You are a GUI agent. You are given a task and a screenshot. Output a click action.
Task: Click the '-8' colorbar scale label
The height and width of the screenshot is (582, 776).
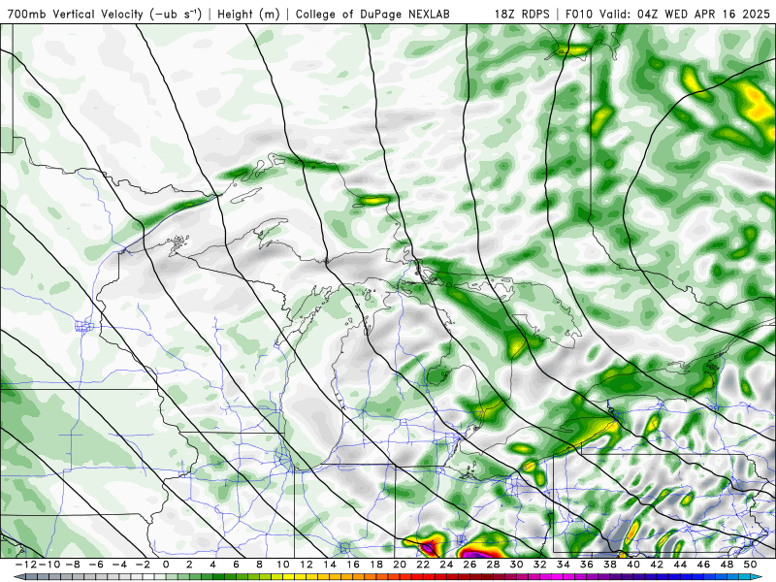(72, 565)
